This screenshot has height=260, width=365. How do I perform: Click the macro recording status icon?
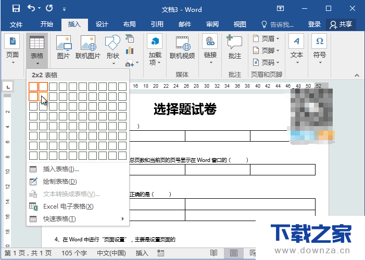coord(160,253)
